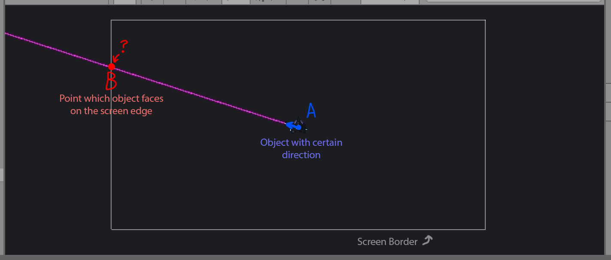
Task: Click the red point B on the screen edge
Action: coord(112,66)
